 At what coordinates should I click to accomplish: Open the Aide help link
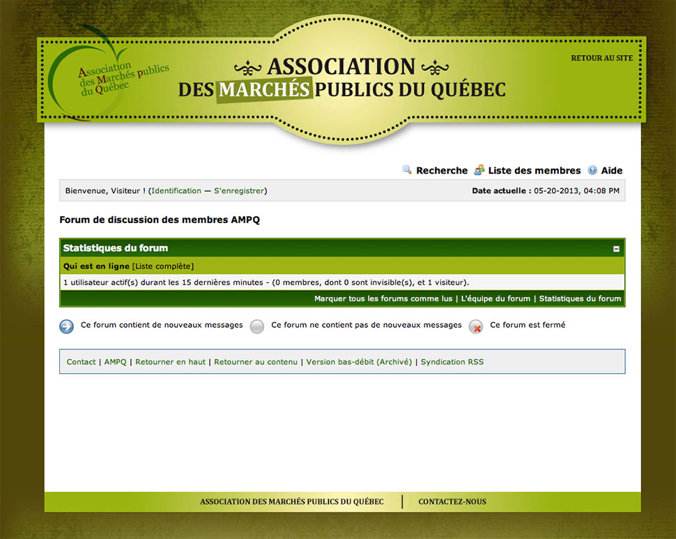click(612, 170)
